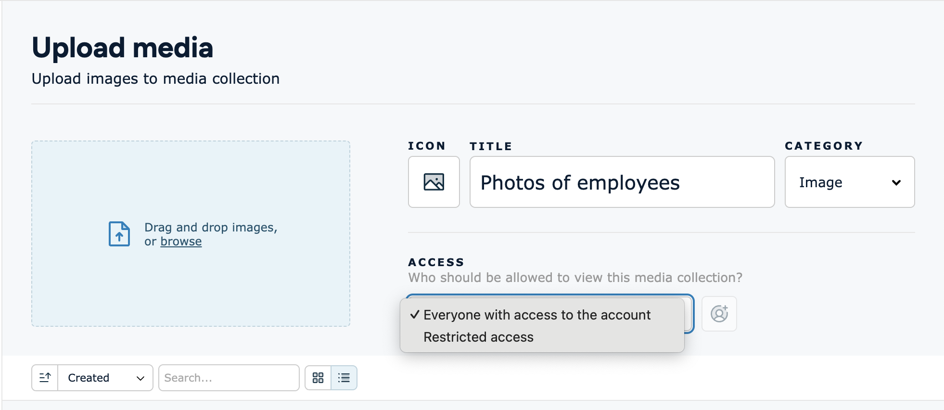Click the file upload icon in drop zone
The width and height of the screenshot is (944, 410).
tap(119, 234)
